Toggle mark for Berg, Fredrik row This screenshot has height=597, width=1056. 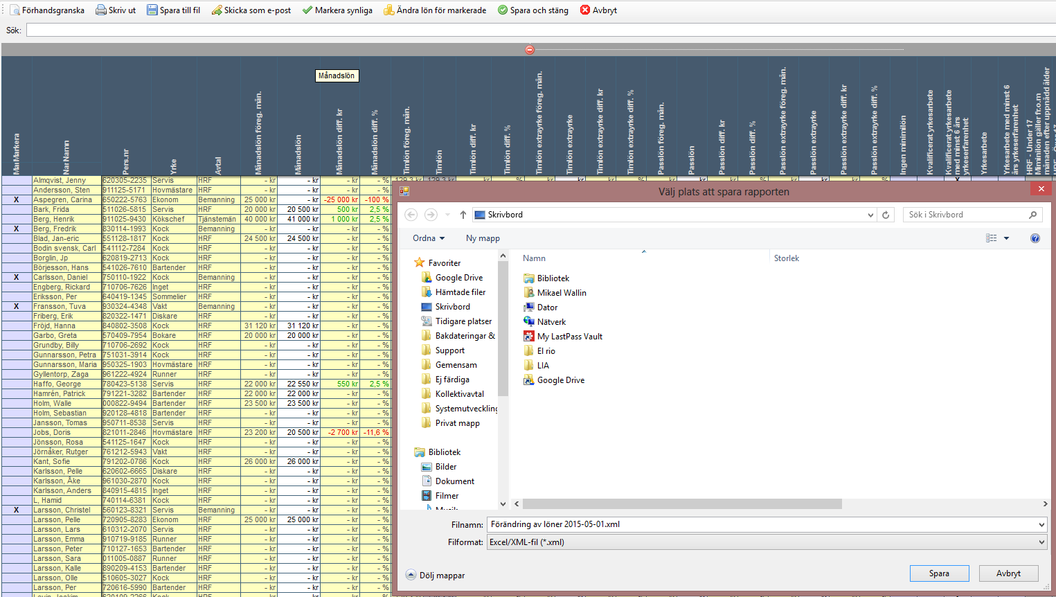(x=17, y=229)
